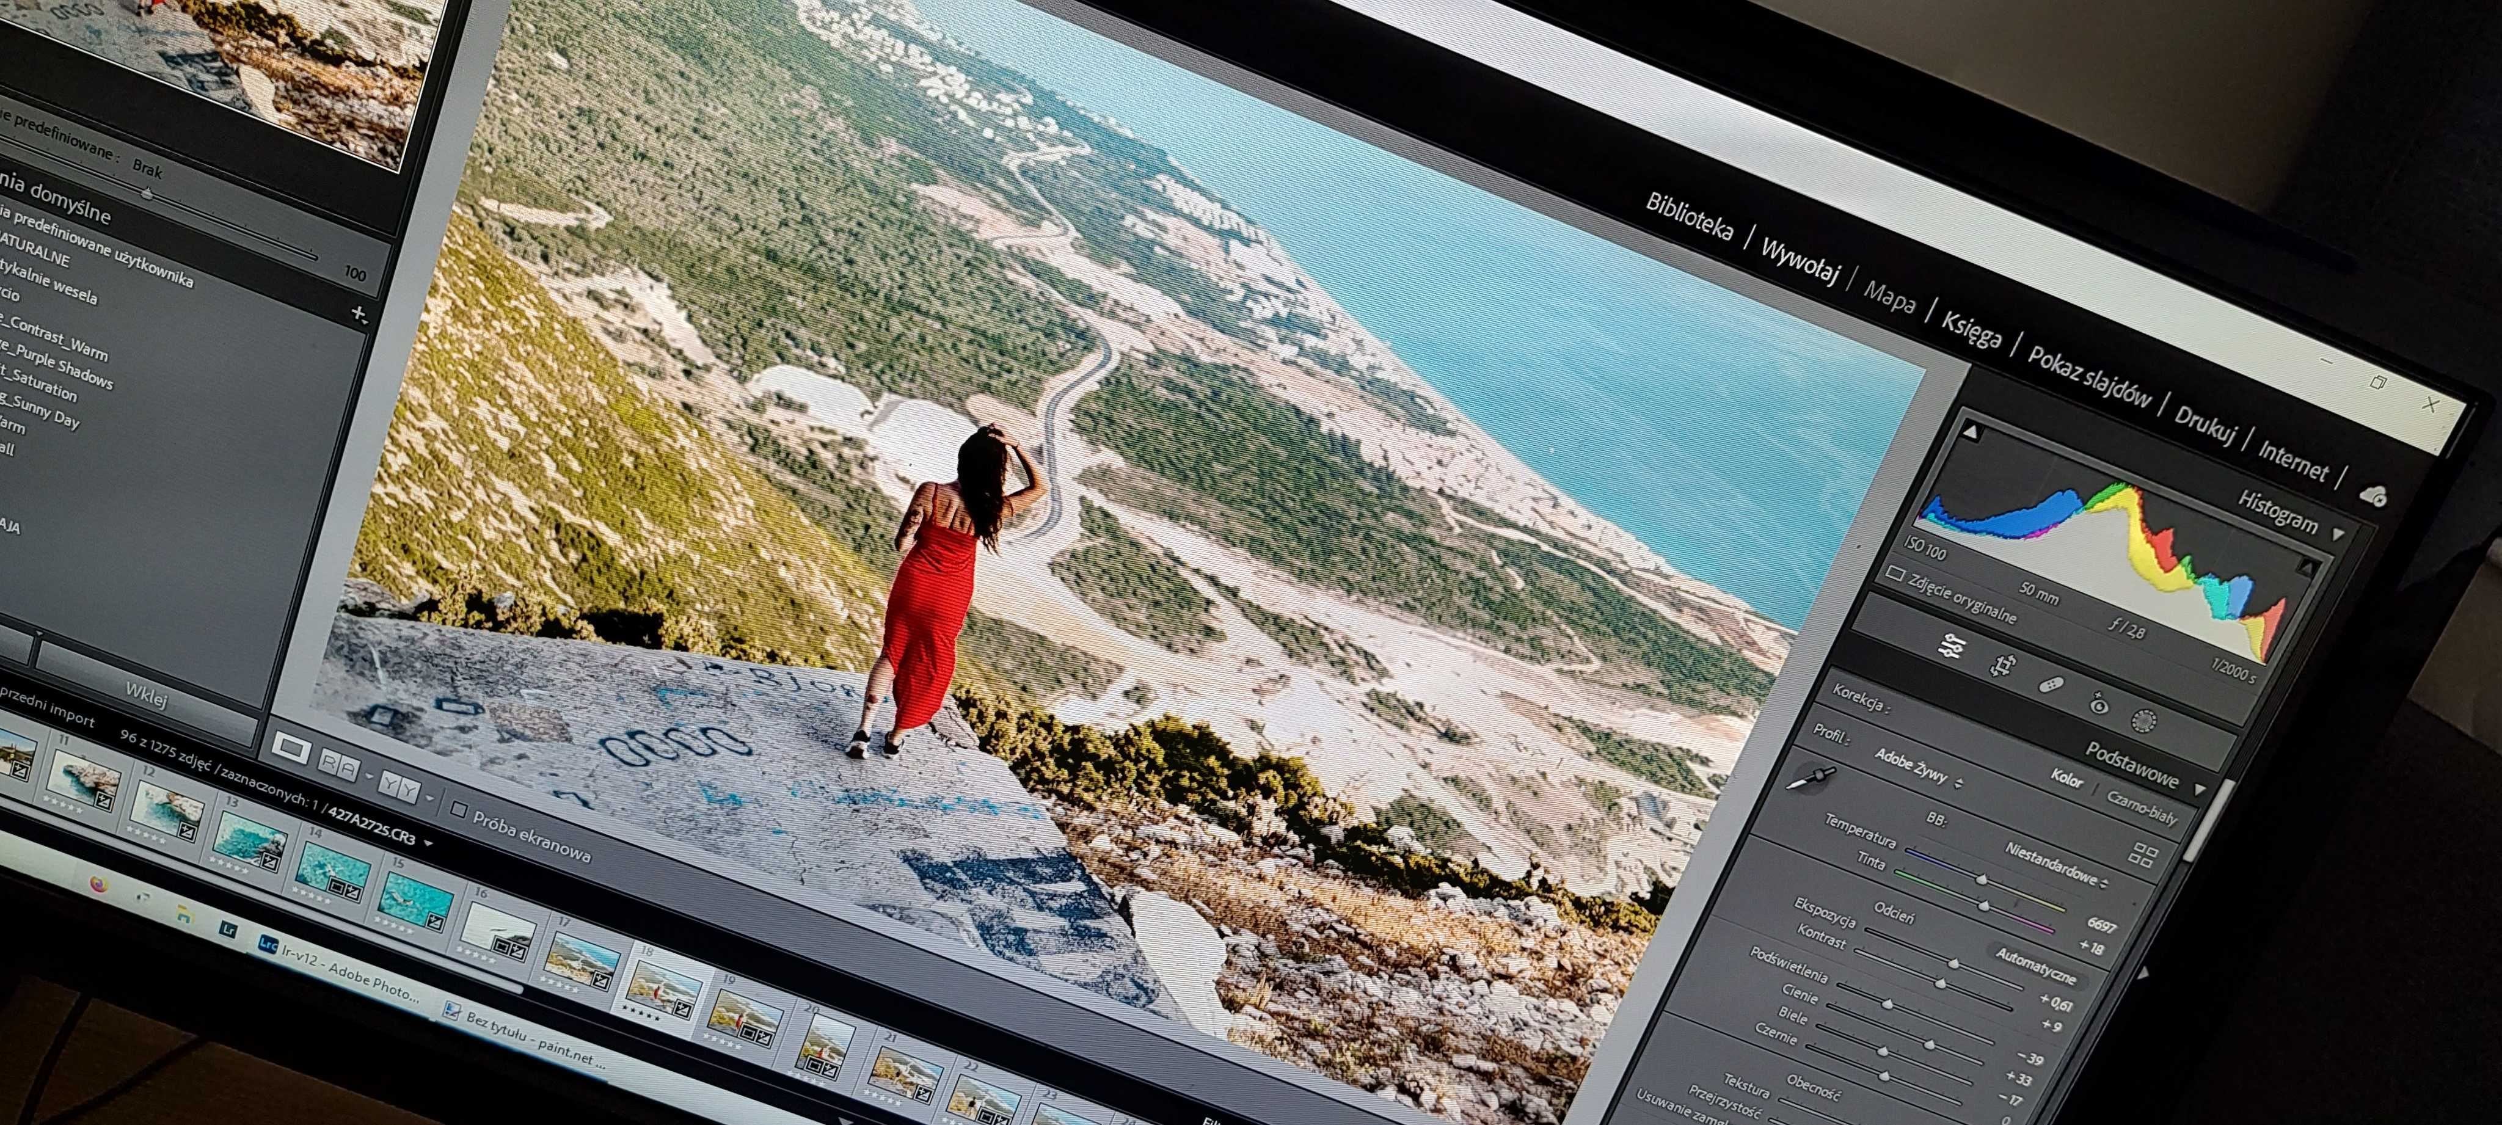Viewport: 2502px width, 1125px height.
Task: Open the filename 427A2725.CR3 dropdown arrow
Action: pyautogui.click(x=428, y=843)
